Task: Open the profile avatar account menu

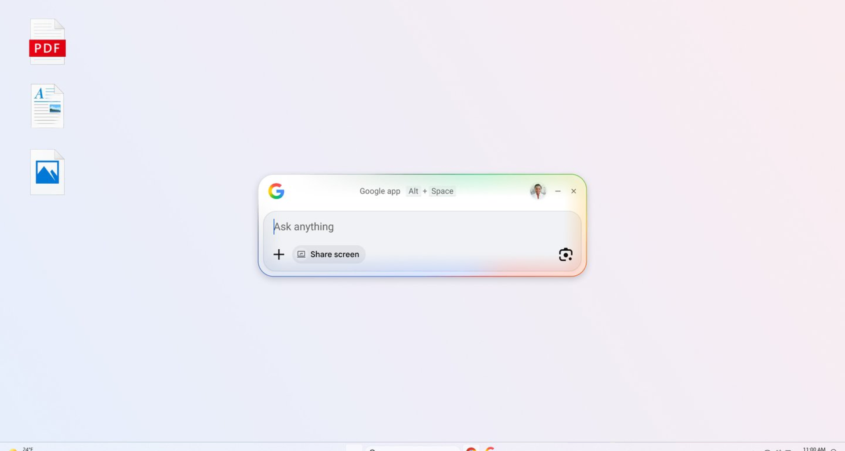Action: [538, 191]
